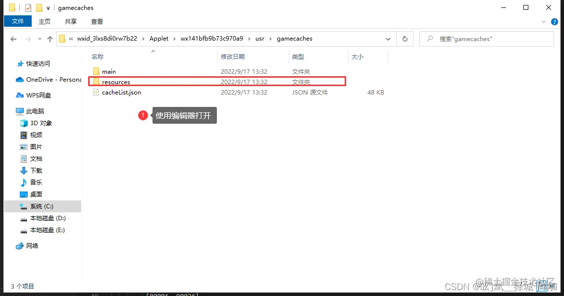Open the chevron after usr in path
The width and height of the screenshot is (564, 296).
pos(270,39)
